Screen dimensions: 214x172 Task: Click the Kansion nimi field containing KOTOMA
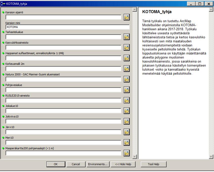tap(68, 27)
